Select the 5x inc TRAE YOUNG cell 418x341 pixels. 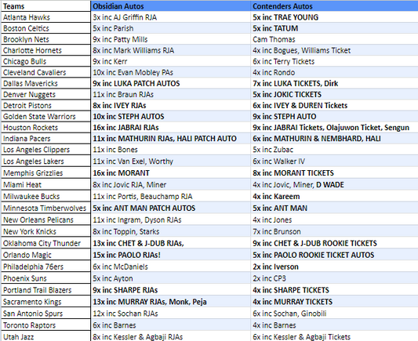point(334,17)
